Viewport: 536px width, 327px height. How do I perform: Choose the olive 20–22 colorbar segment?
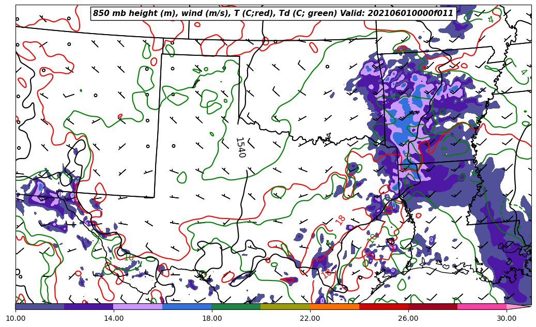pos(285,306)
